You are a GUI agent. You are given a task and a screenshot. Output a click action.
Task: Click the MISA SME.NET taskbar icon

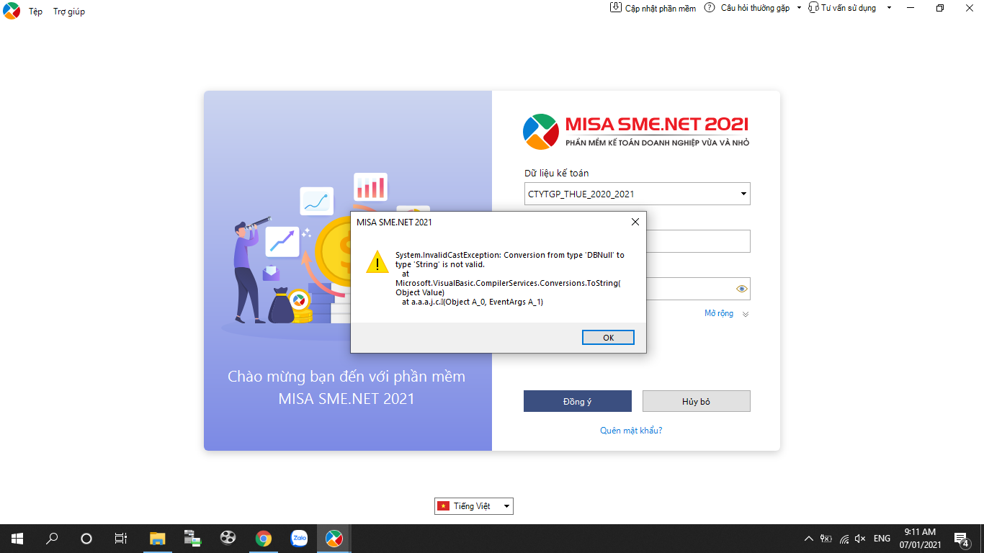(334, 539)
